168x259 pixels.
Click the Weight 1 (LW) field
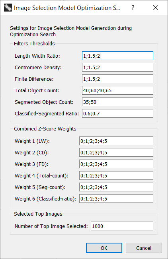pos(116,141)
